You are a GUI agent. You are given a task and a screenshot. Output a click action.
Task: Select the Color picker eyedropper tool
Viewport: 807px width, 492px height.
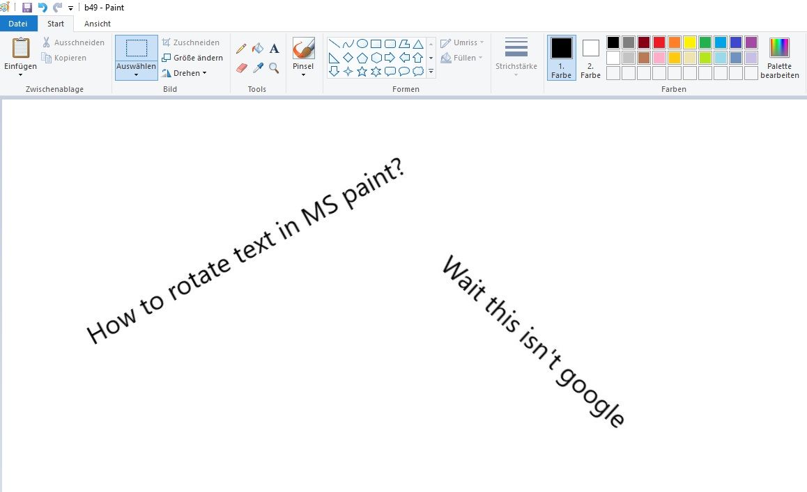coord(257,68)
